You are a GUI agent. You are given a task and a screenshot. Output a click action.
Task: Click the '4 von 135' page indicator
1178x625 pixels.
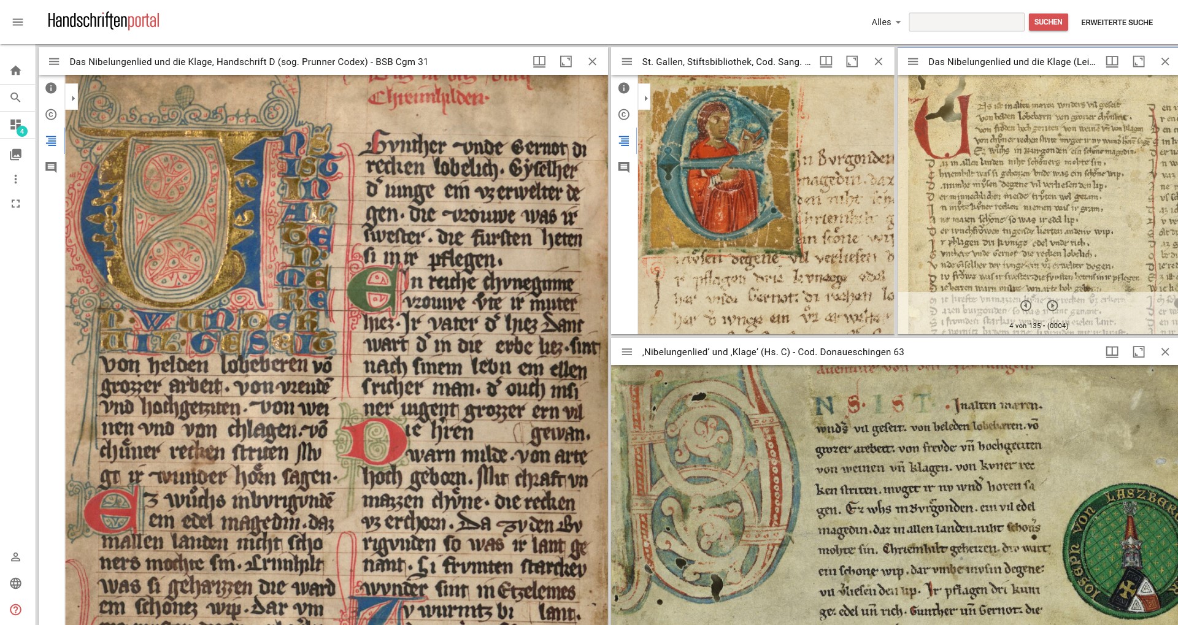(x=1039, y=326)
